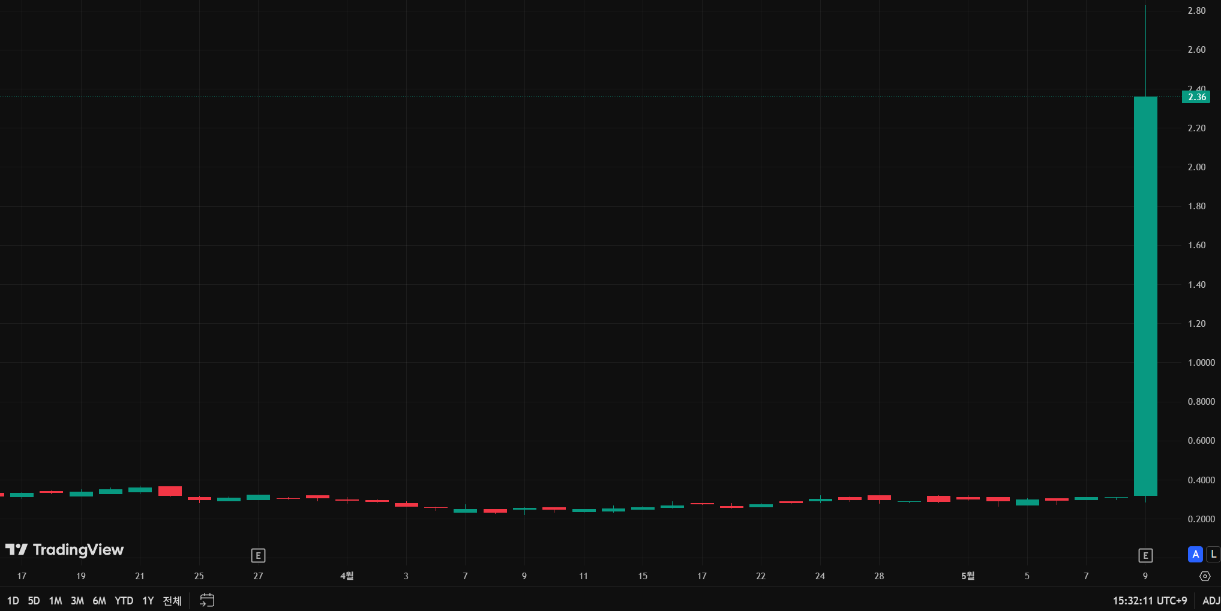Click the 15:32:11 UTC+9 timezone clock
This screenshot has height=611, width=1221.
click(1150, 600)
